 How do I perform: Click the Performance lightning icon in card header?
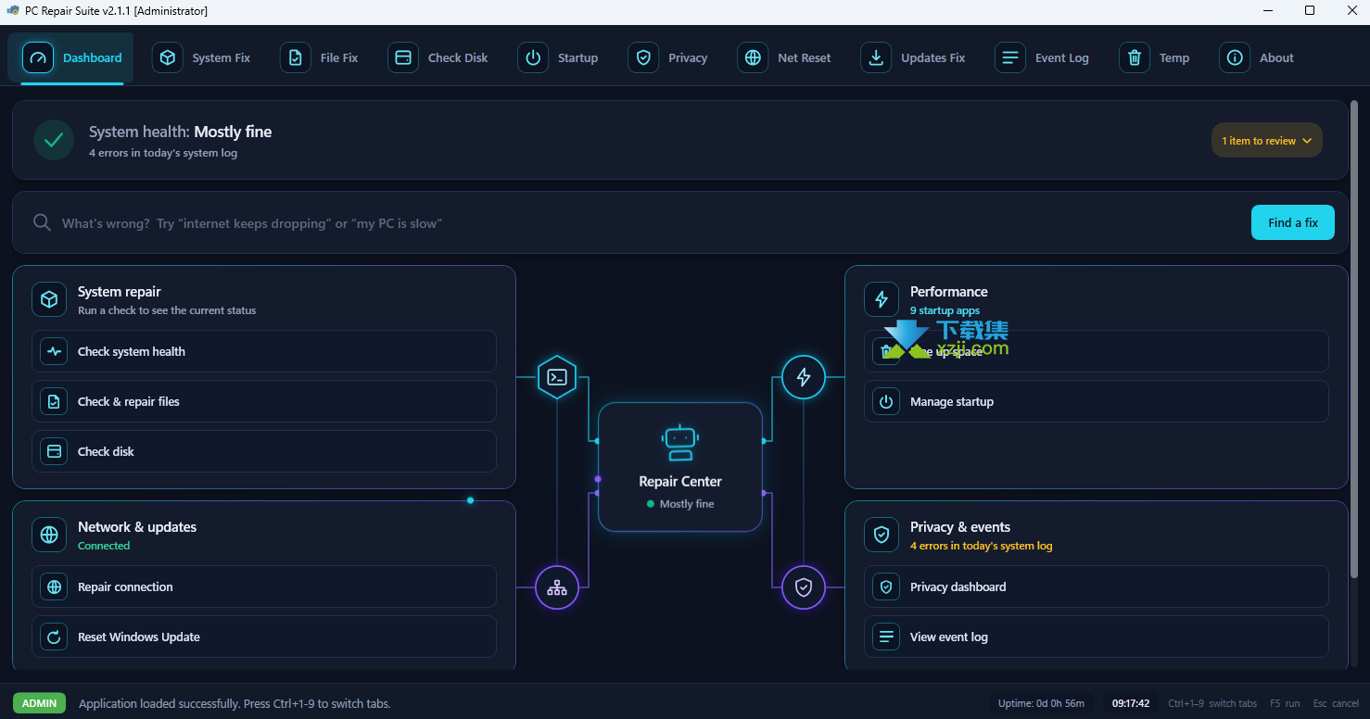click(882, 299)
